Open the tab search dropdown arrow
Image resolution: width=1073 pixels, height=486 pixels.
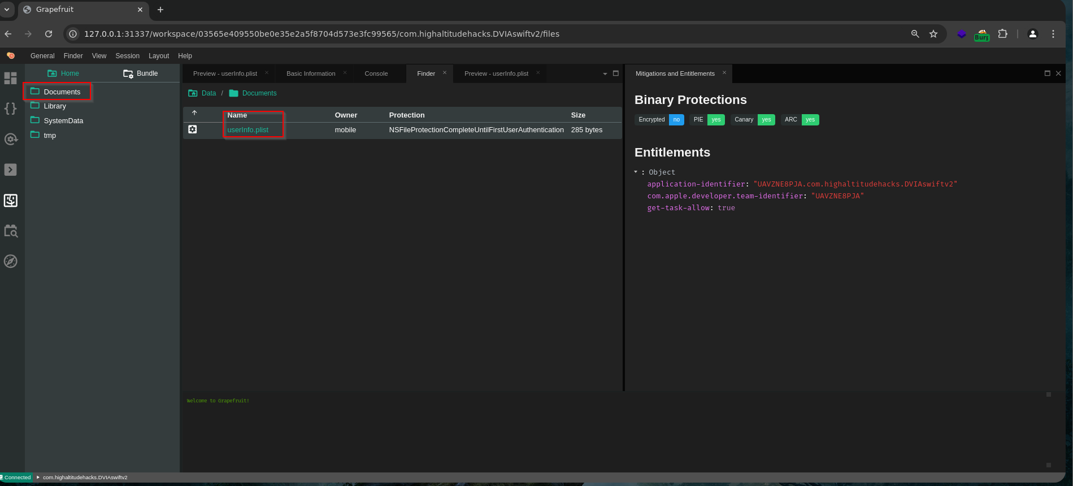point(7,10)
